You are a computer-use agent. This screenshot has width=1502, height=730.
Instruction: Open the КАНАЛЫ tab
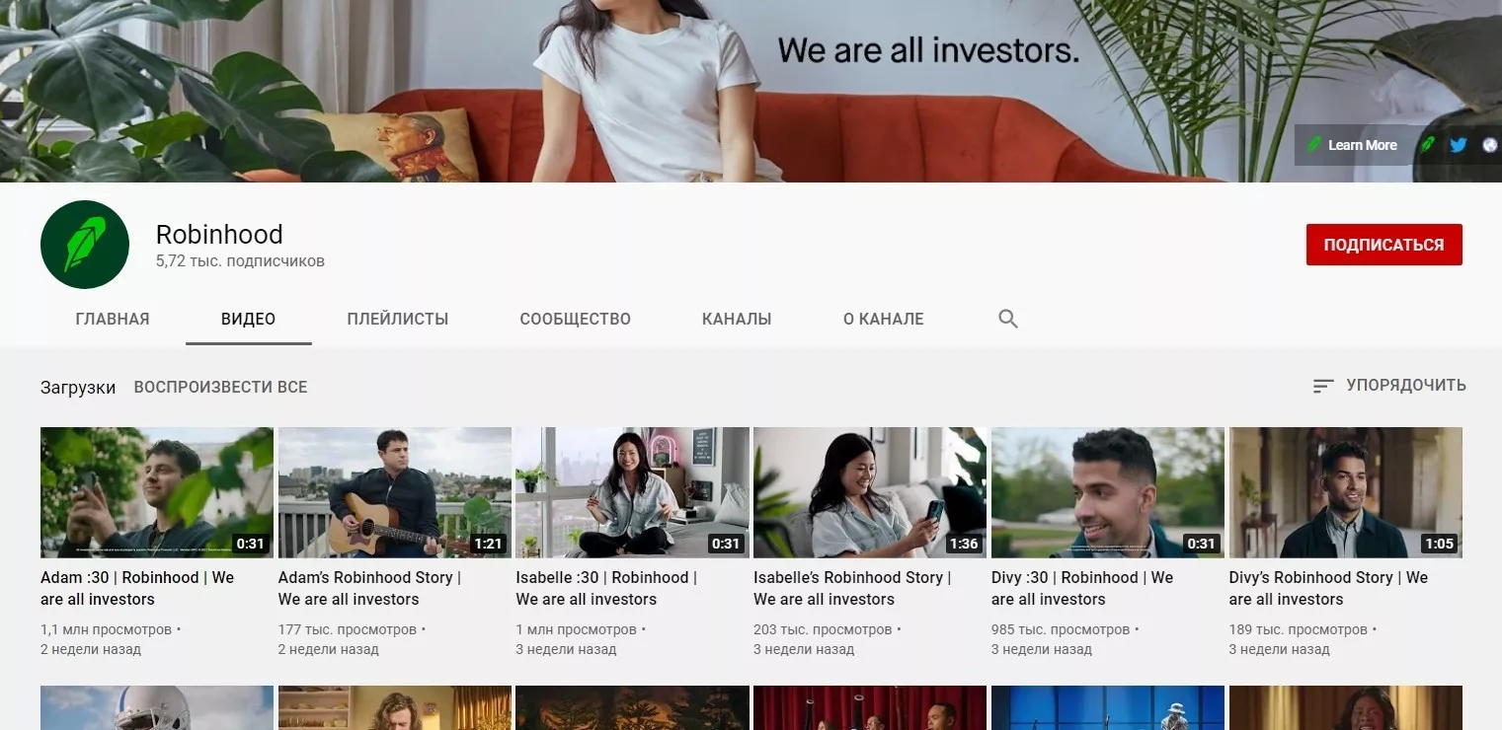click(737, 319)
